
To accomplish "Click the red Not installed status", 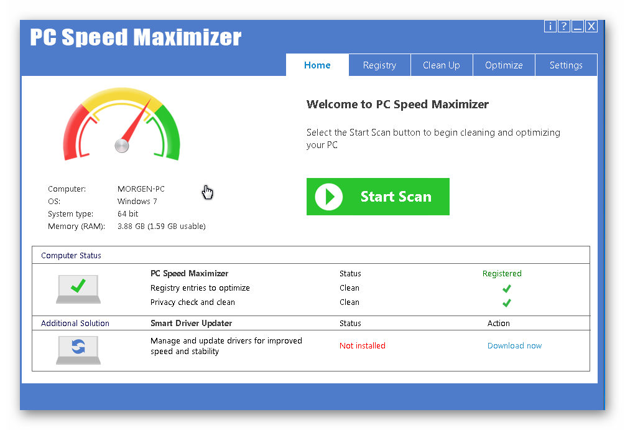I will pos(363,346).
